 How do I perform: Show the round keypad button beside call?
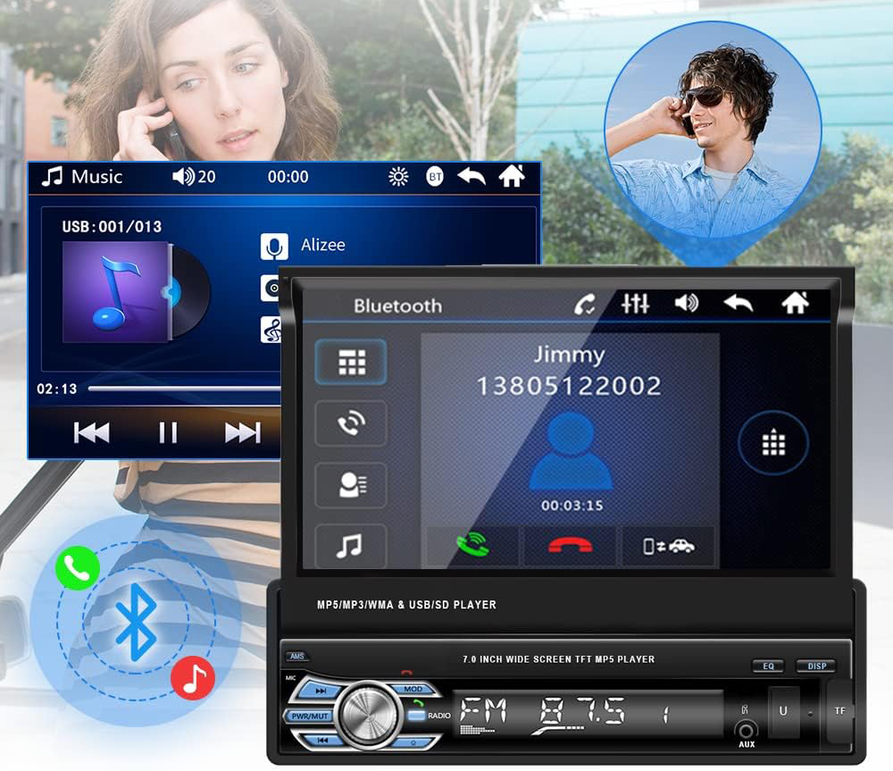pos(772,444)
